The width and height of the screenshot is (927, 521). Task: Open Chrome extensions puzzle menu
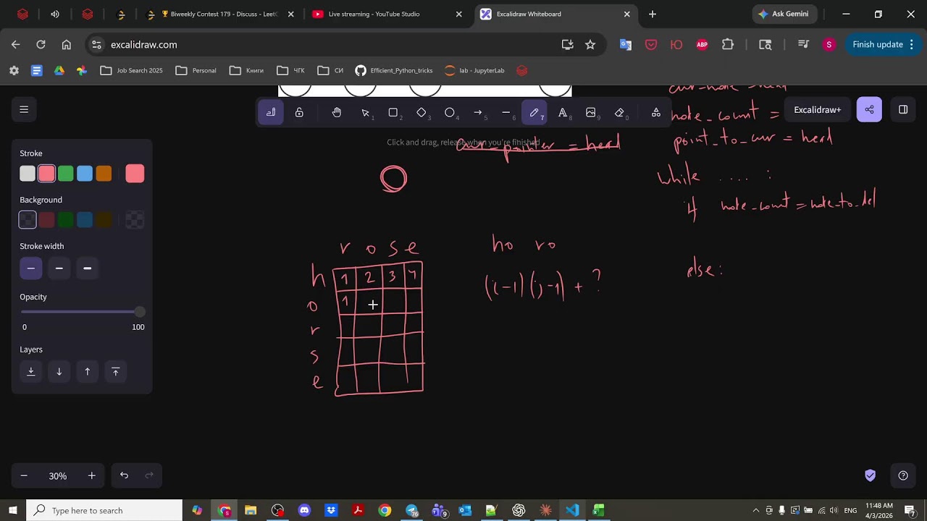[x=728, y=44]
